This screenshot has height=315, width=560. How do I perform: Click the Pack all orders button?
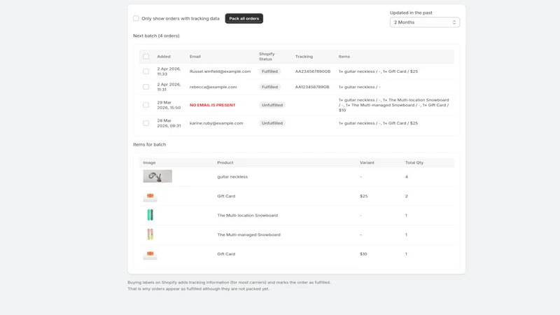pyautogui.click(x=244, y=19)
